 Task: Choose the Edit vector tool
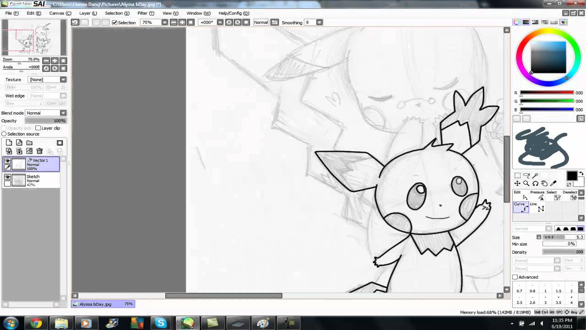tap(521, 195)
